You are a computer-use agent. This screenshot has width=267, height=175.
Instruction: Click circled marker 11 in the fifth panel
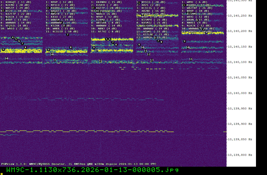[x=191, y=59]
